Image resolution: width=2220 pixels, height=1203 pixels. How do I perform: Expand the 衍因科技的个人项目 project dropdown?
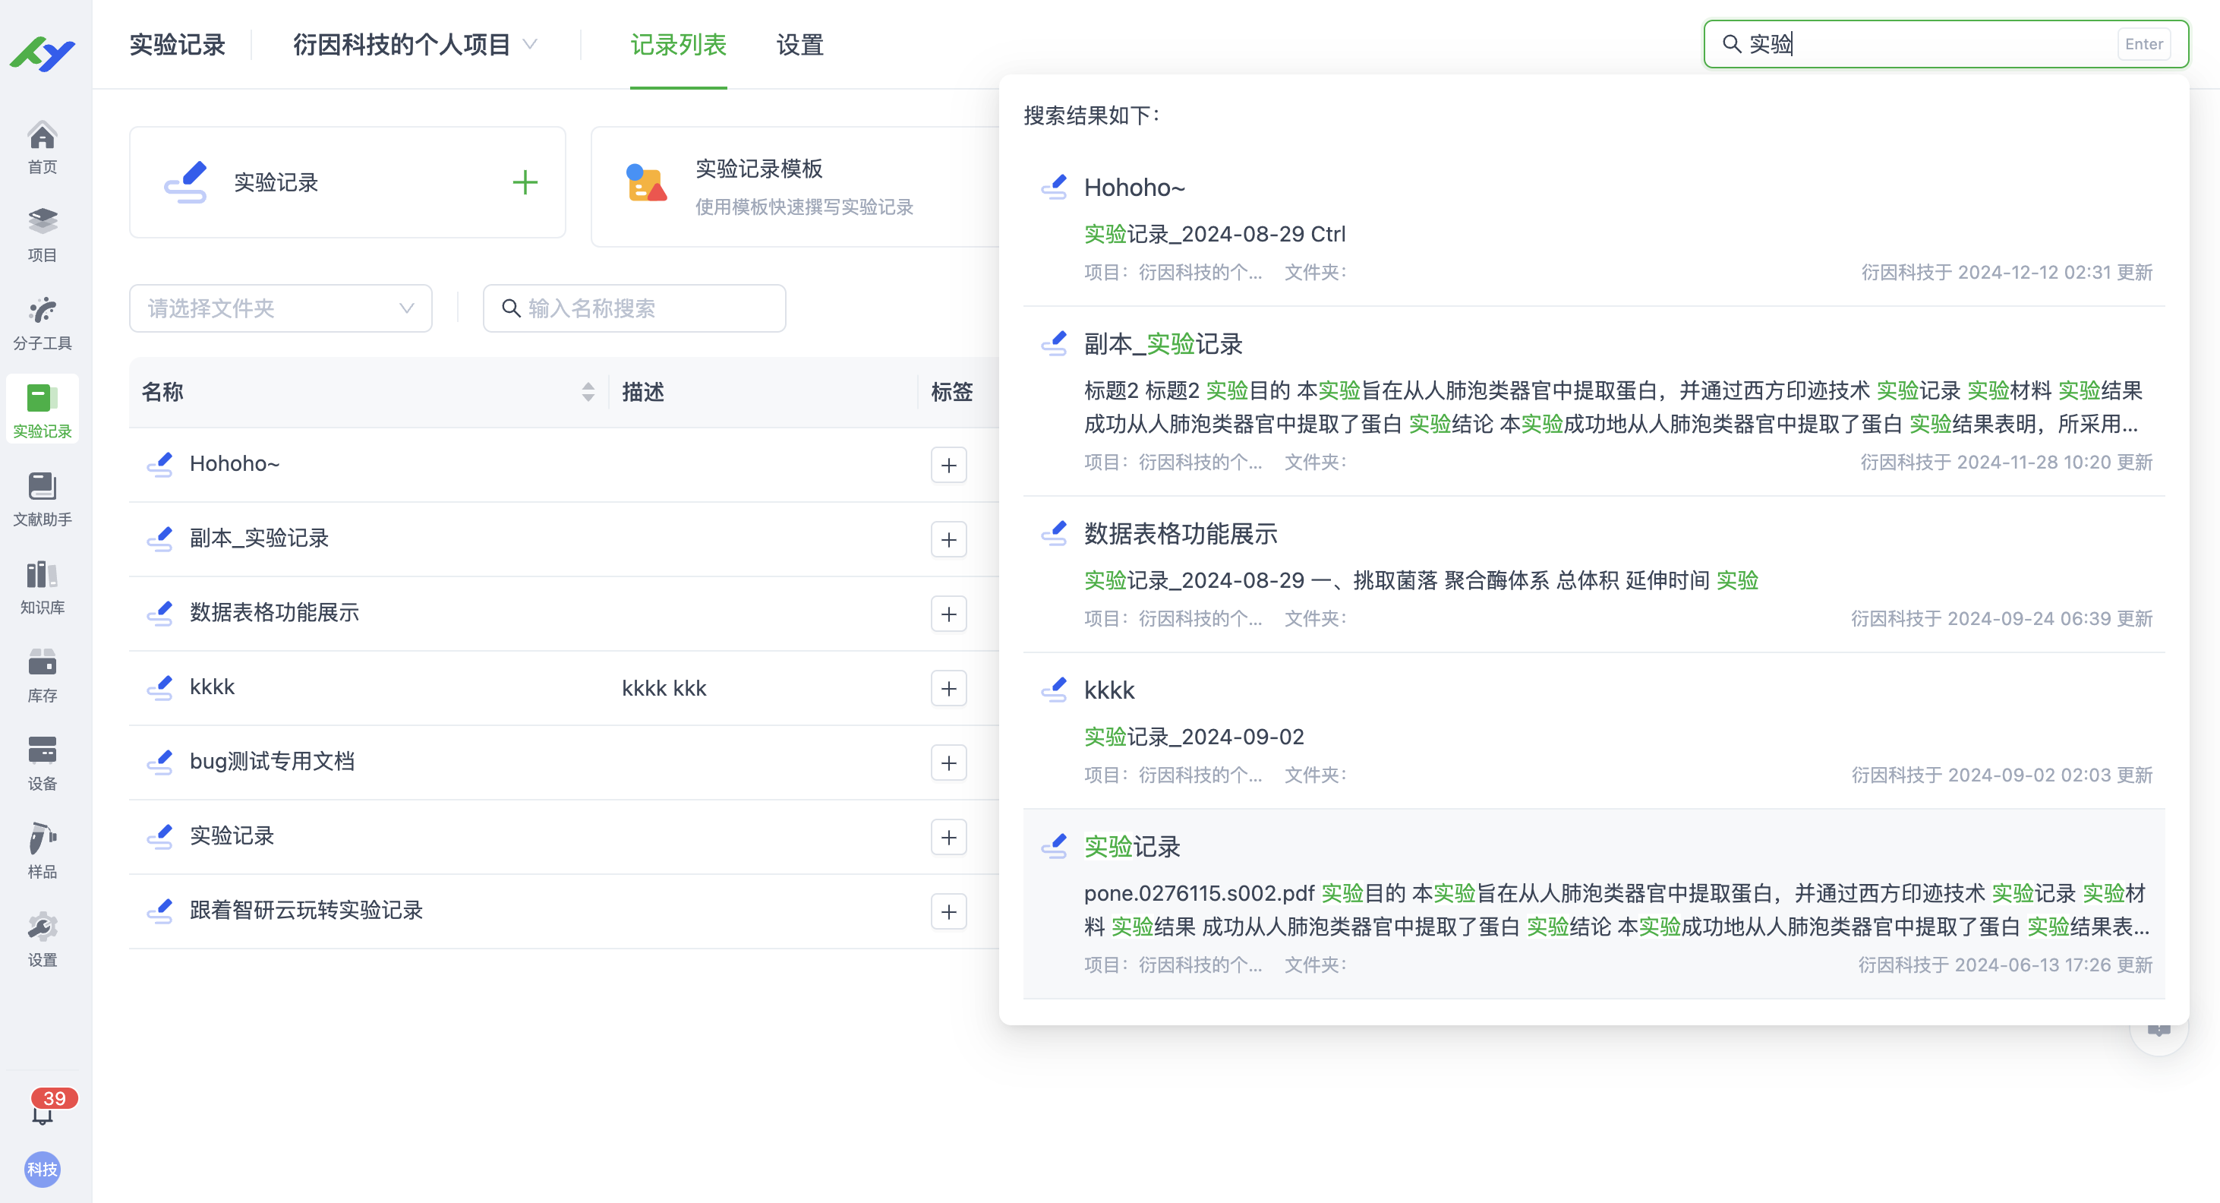(415, 45)
